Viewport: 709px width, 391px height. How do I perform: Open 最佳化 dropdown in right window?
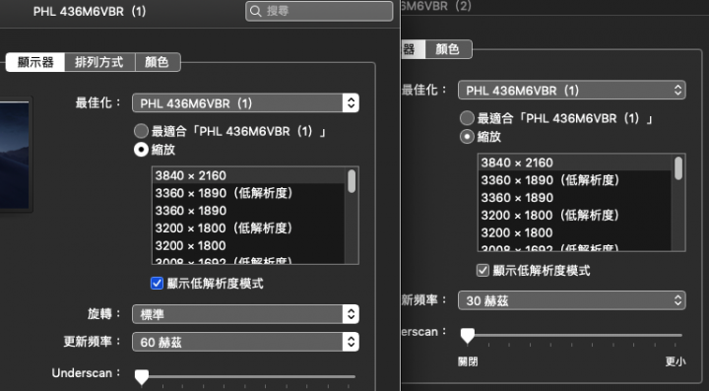(x=571, y=90)
